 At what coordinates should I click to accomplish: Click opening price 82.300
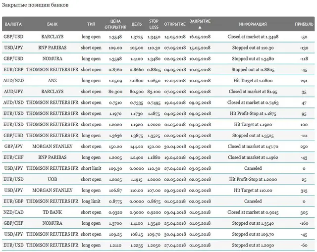(x=115, y=92)
